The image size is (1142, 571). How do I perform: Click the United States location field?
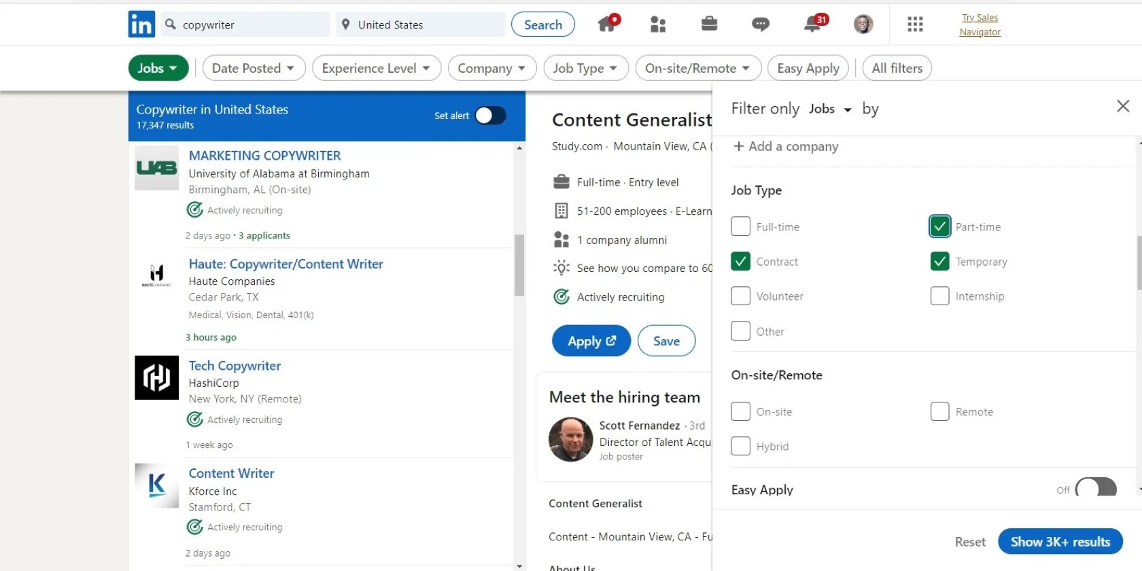pyautogui.click(x=421, y=24)
